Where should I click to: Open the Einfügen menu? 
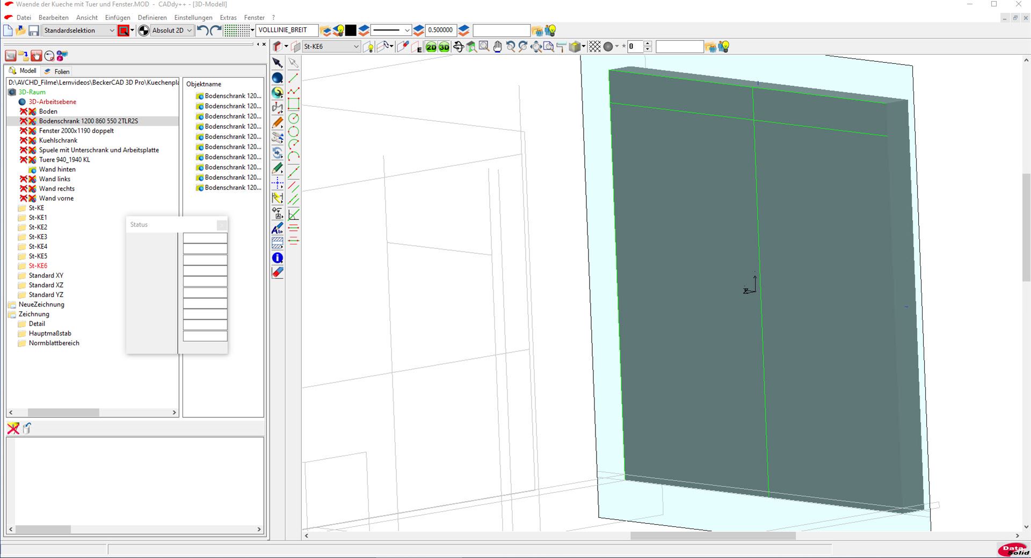(118, 17)
